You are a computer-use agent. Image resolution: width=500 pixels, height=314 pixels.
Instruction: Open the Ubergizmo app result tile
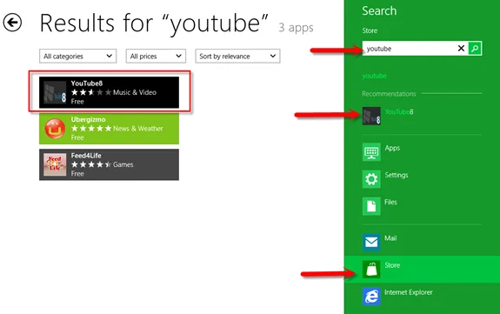click(x=109, y=128)
